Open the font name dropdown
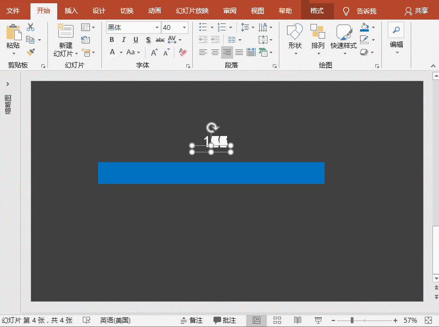The width and height of the screenshot is (439, 327). tap(157, 27)
